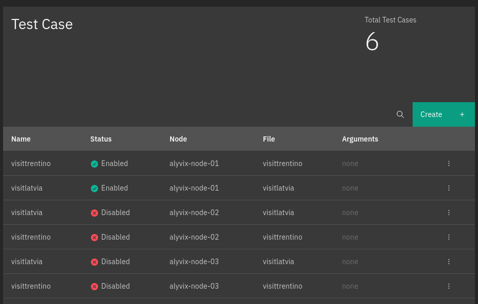Select name visittrentino in alyvix-node-02 row
Image resolution: width=478 pixels, height=304 pixels.
point(31,237)
